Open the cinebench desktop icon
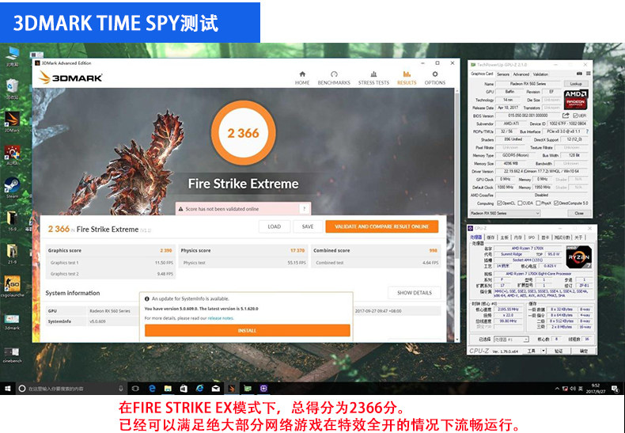625x433 pixels. click(x=12, y=355)
